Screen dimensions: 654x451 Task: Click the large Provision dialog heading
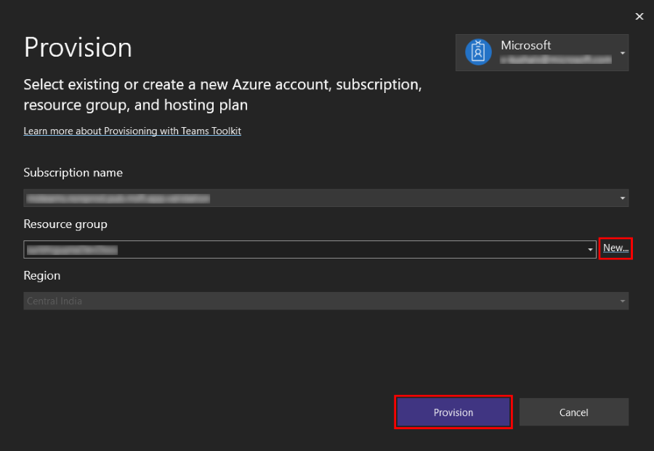(78, 47)
